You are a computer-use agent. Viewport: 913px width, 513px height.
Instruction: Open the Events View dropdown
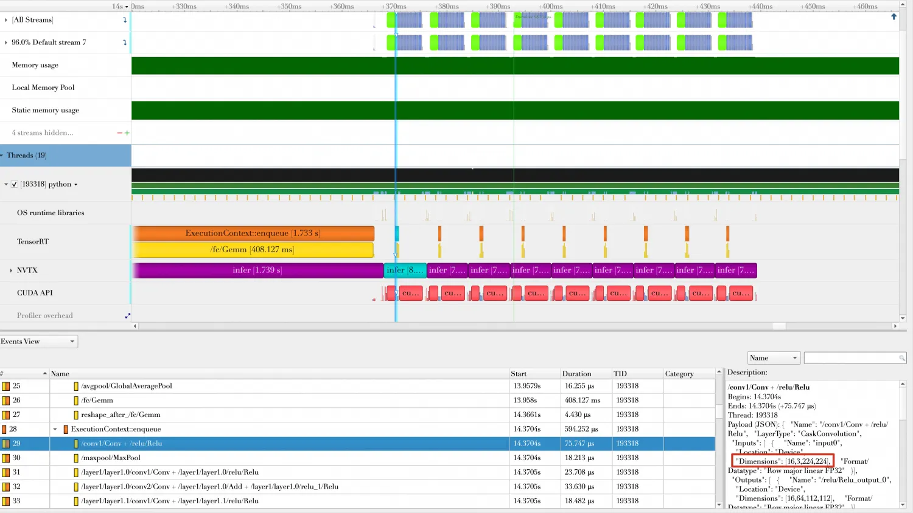(39, 342)
